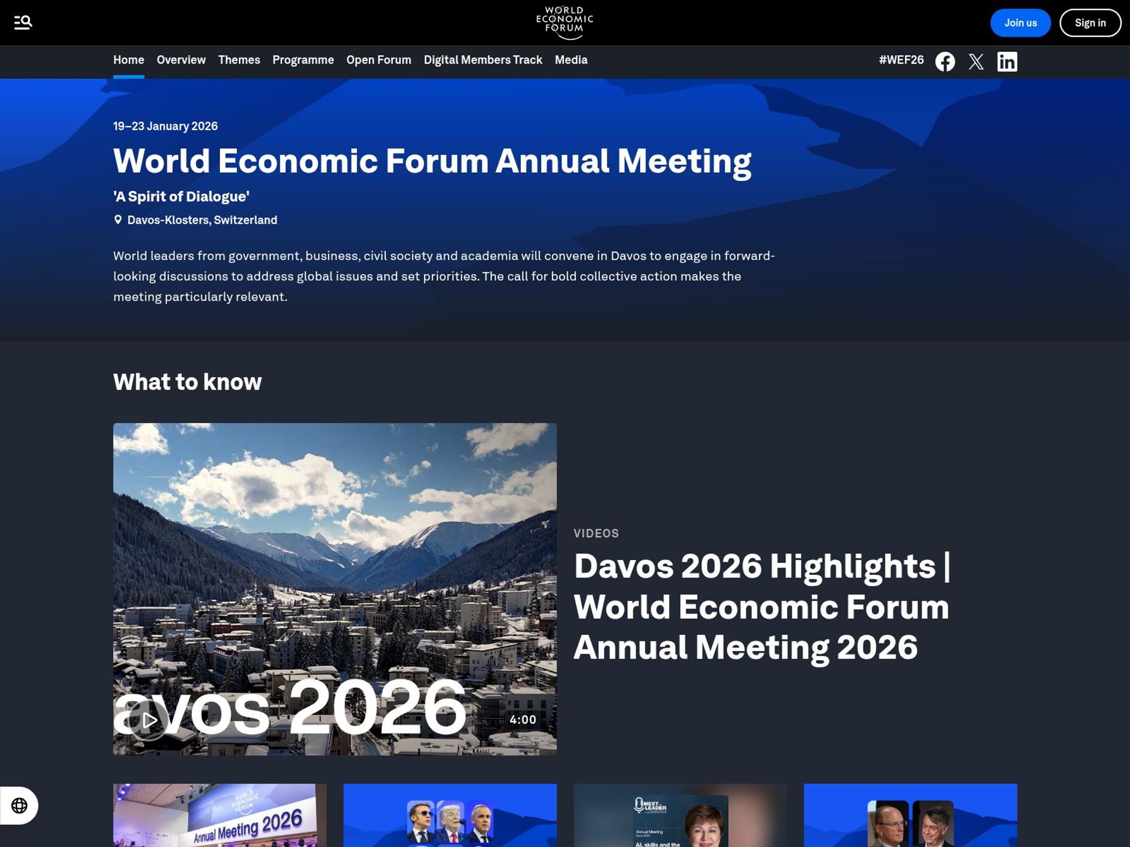Image resolution: width=1130 pixels, height=847 pixels.
Task: Open the Programme section
Action: click(303, 60)
